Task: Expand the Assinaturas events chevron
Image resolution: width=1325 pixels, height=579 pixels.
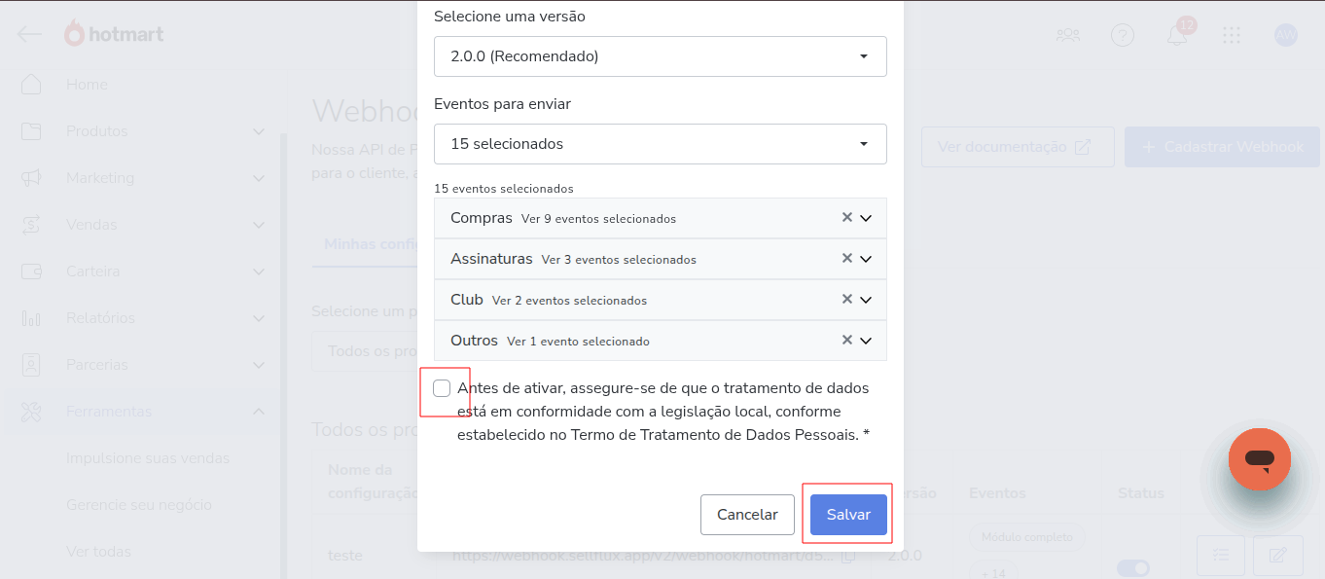Action: click(x=866, y=259)
